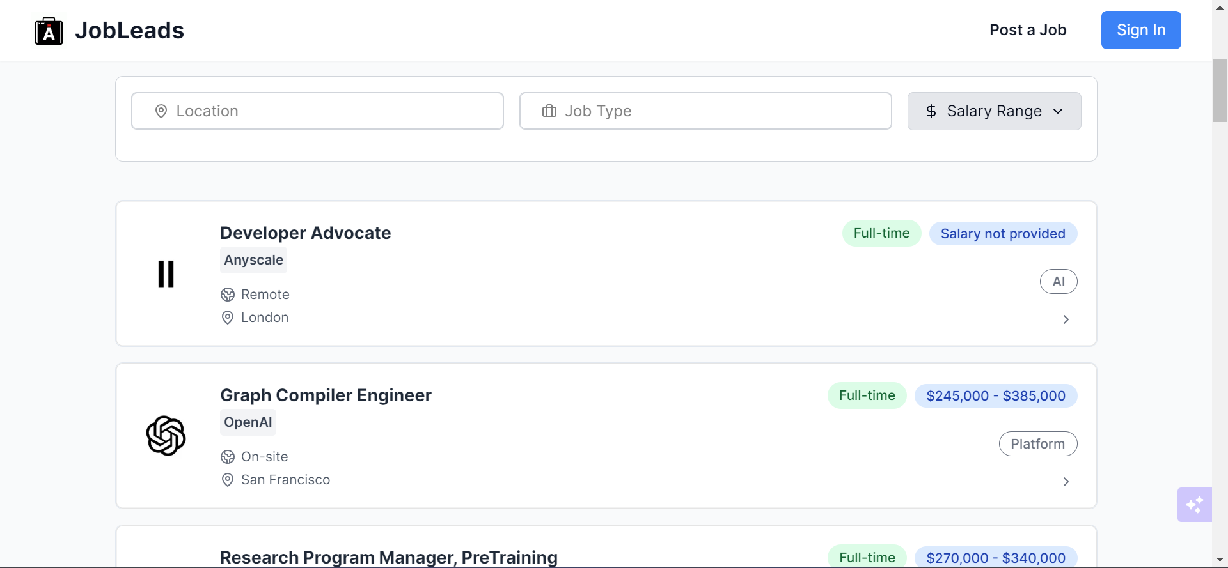Click the pin icon next to London
The image size is (1228, 568).
[228, 318]
